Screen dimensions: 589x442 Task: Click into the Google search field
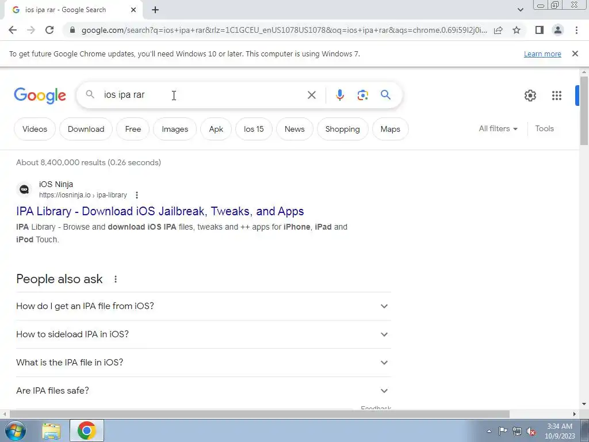pos(203,95)
